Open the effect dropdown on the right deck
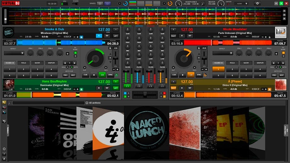290x163 pixels. coord(223,53)
